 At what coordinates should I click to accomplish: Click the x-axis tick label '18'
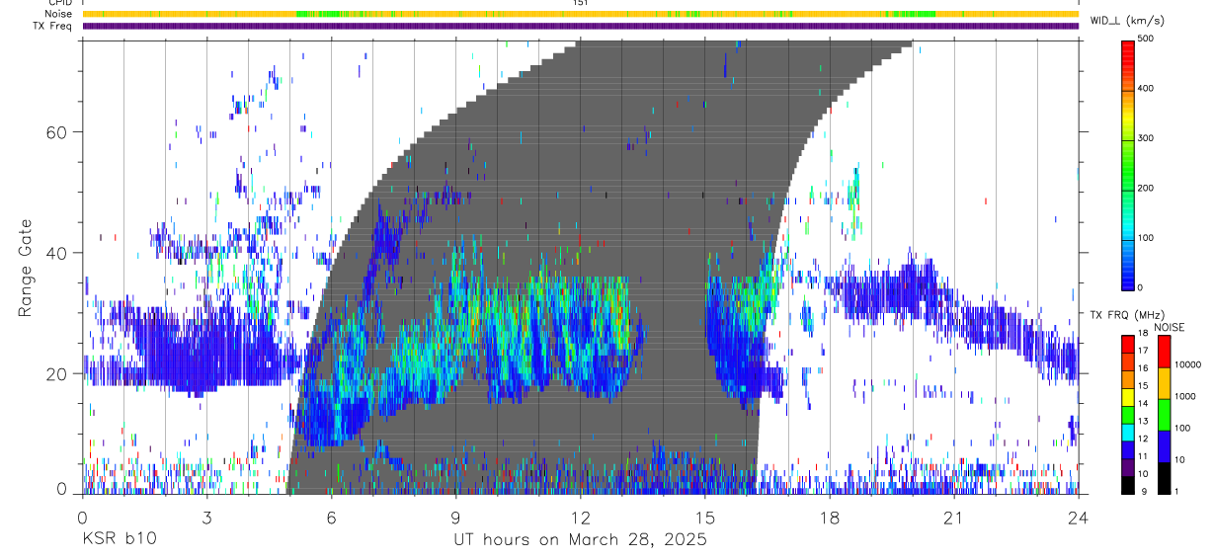(x=829, y=518)
